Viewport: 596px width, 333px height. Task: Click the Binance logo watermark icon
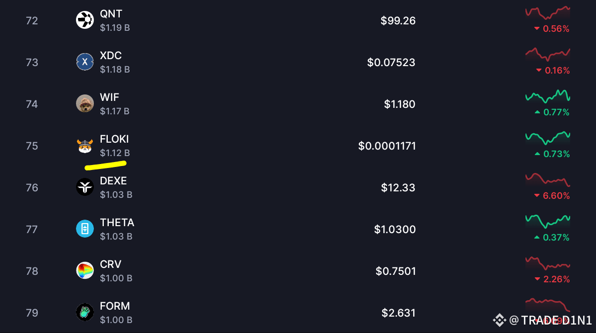pyautogui.click(x=499, y=320)
